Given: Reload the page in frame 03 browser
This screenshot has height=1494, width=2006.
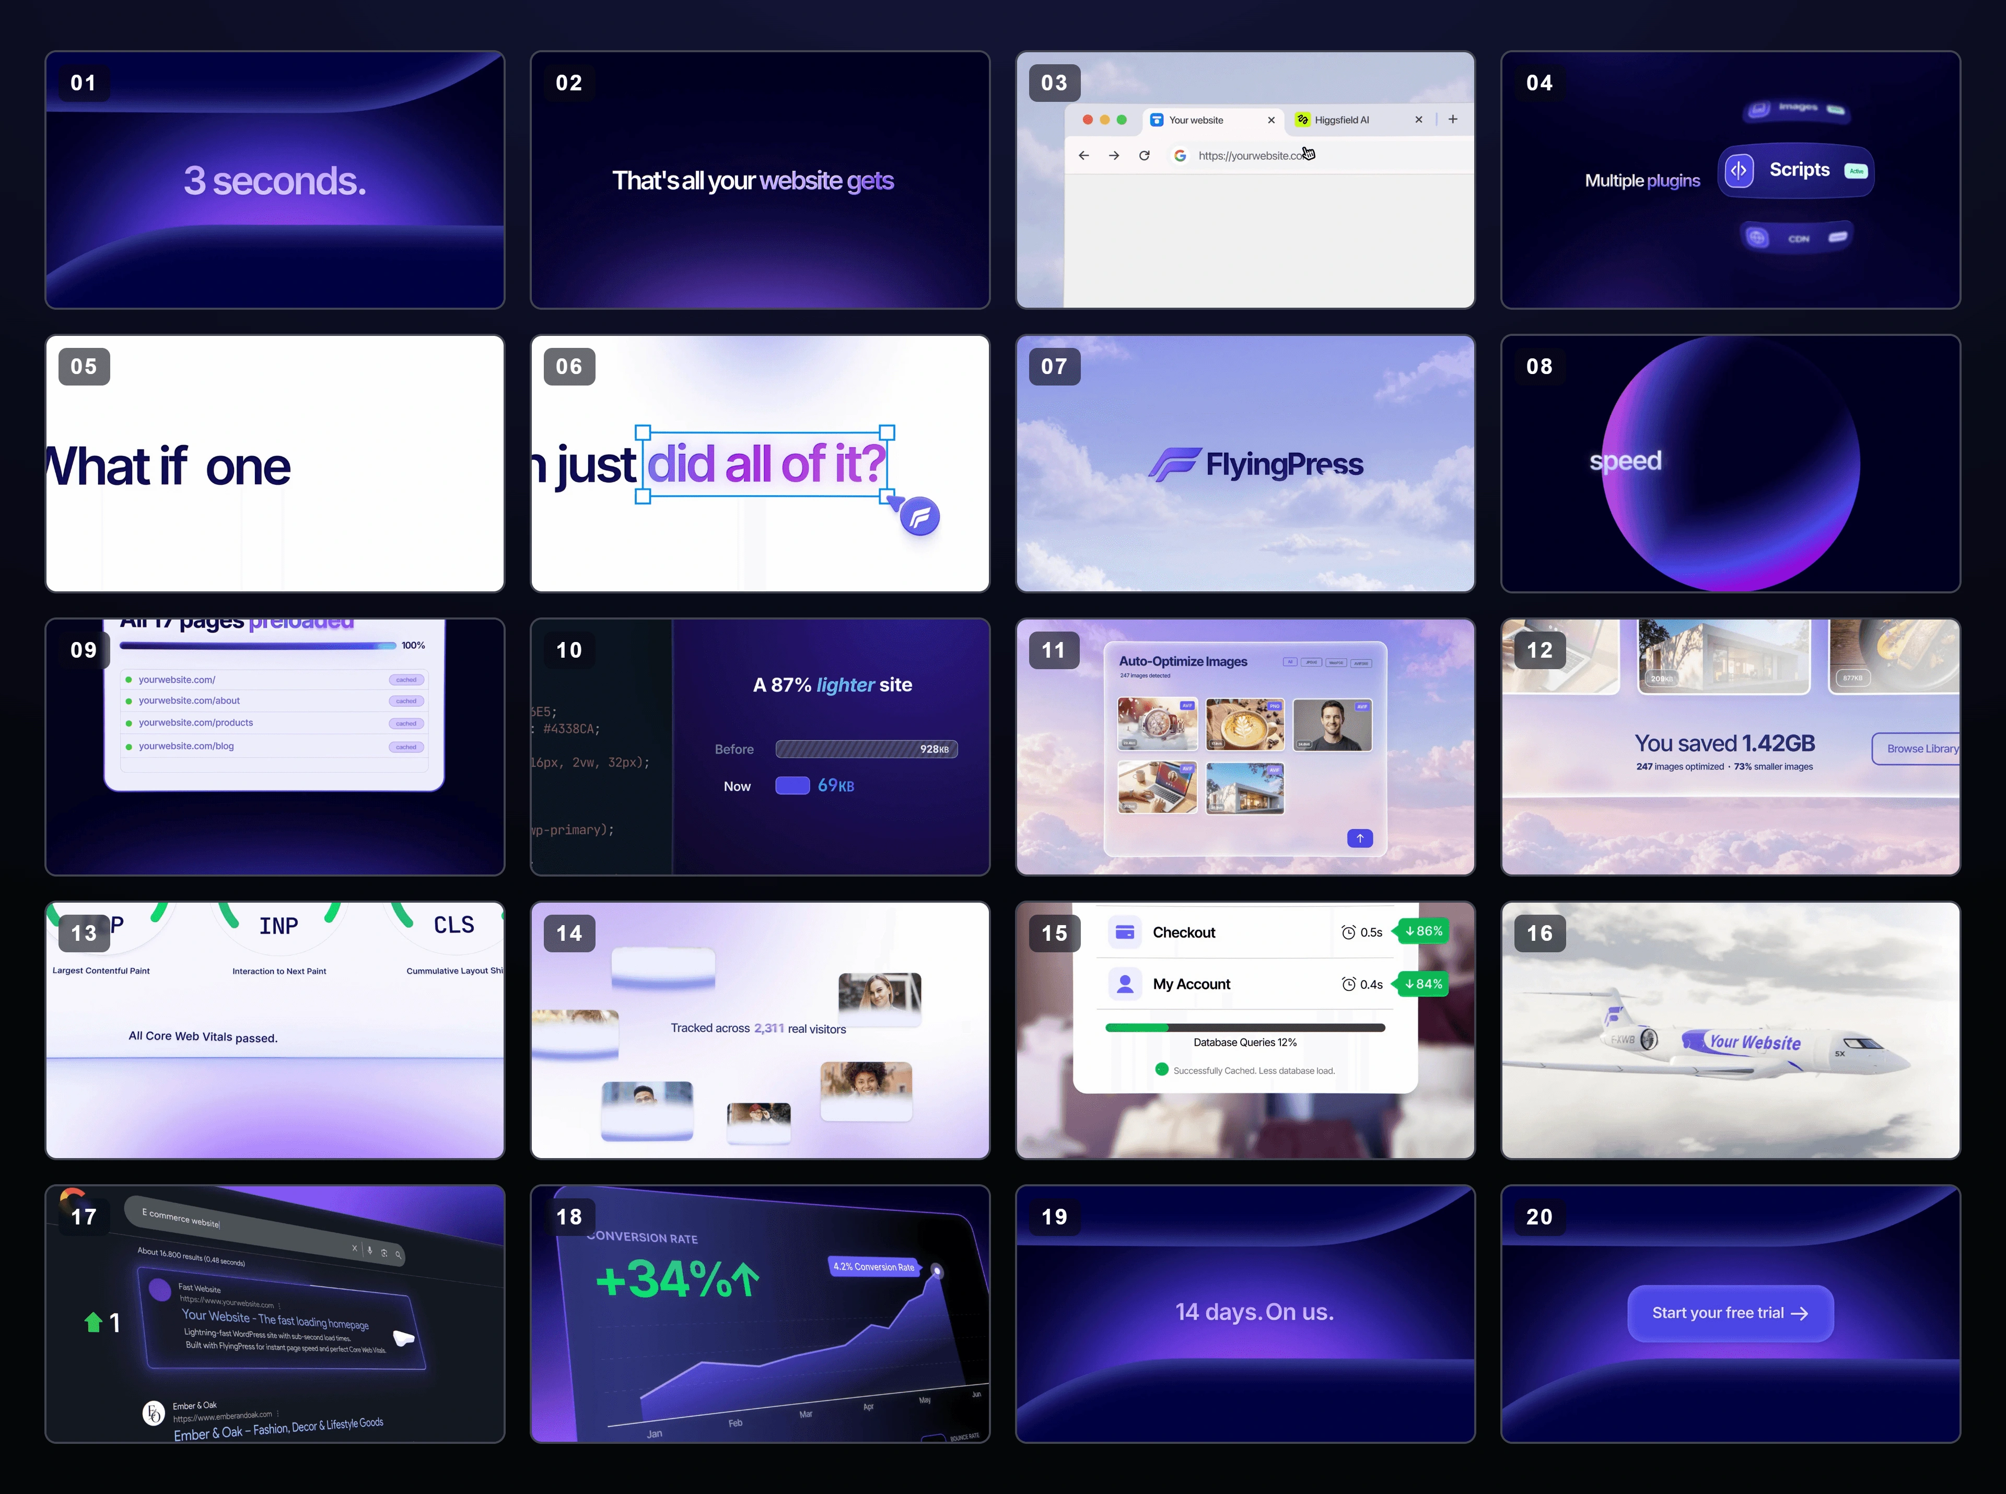Looking at the screenshot, I should [1144, 156].
